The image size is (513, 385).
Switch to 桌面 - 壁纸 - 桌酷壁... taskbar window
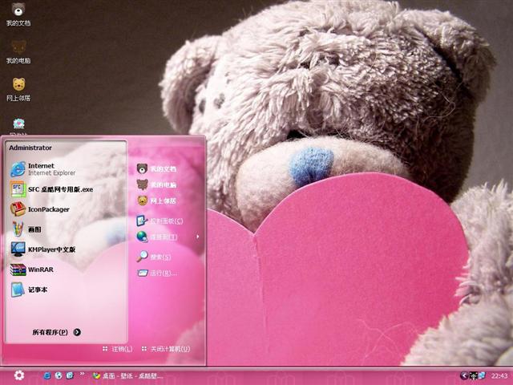tap(127, 376)
